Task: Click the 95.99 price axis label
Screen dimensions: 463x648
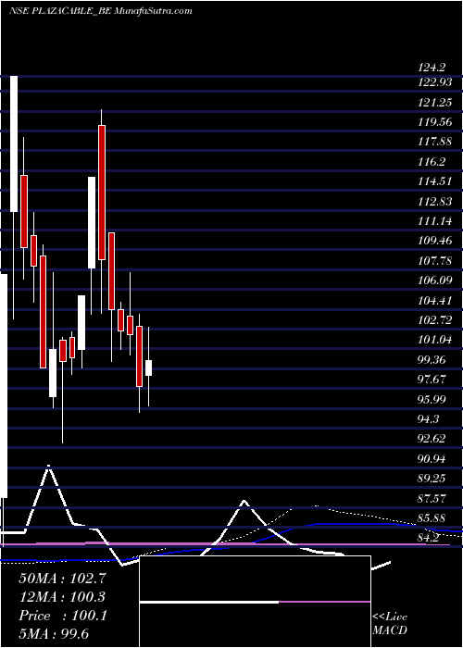Action: [x=432, y=399]
